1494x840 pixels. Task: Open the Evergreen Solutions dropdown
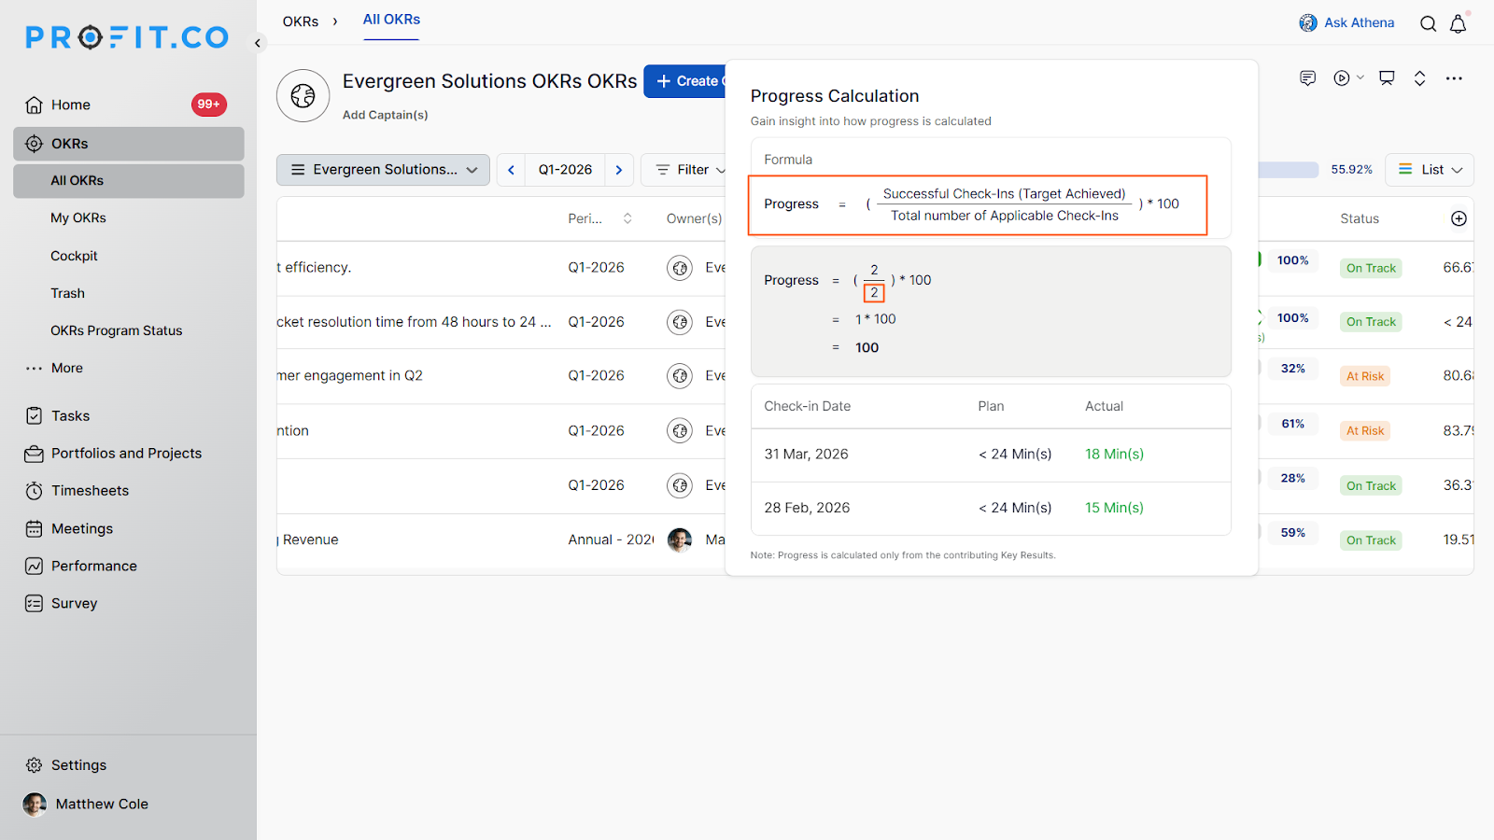tap(383, 170)
